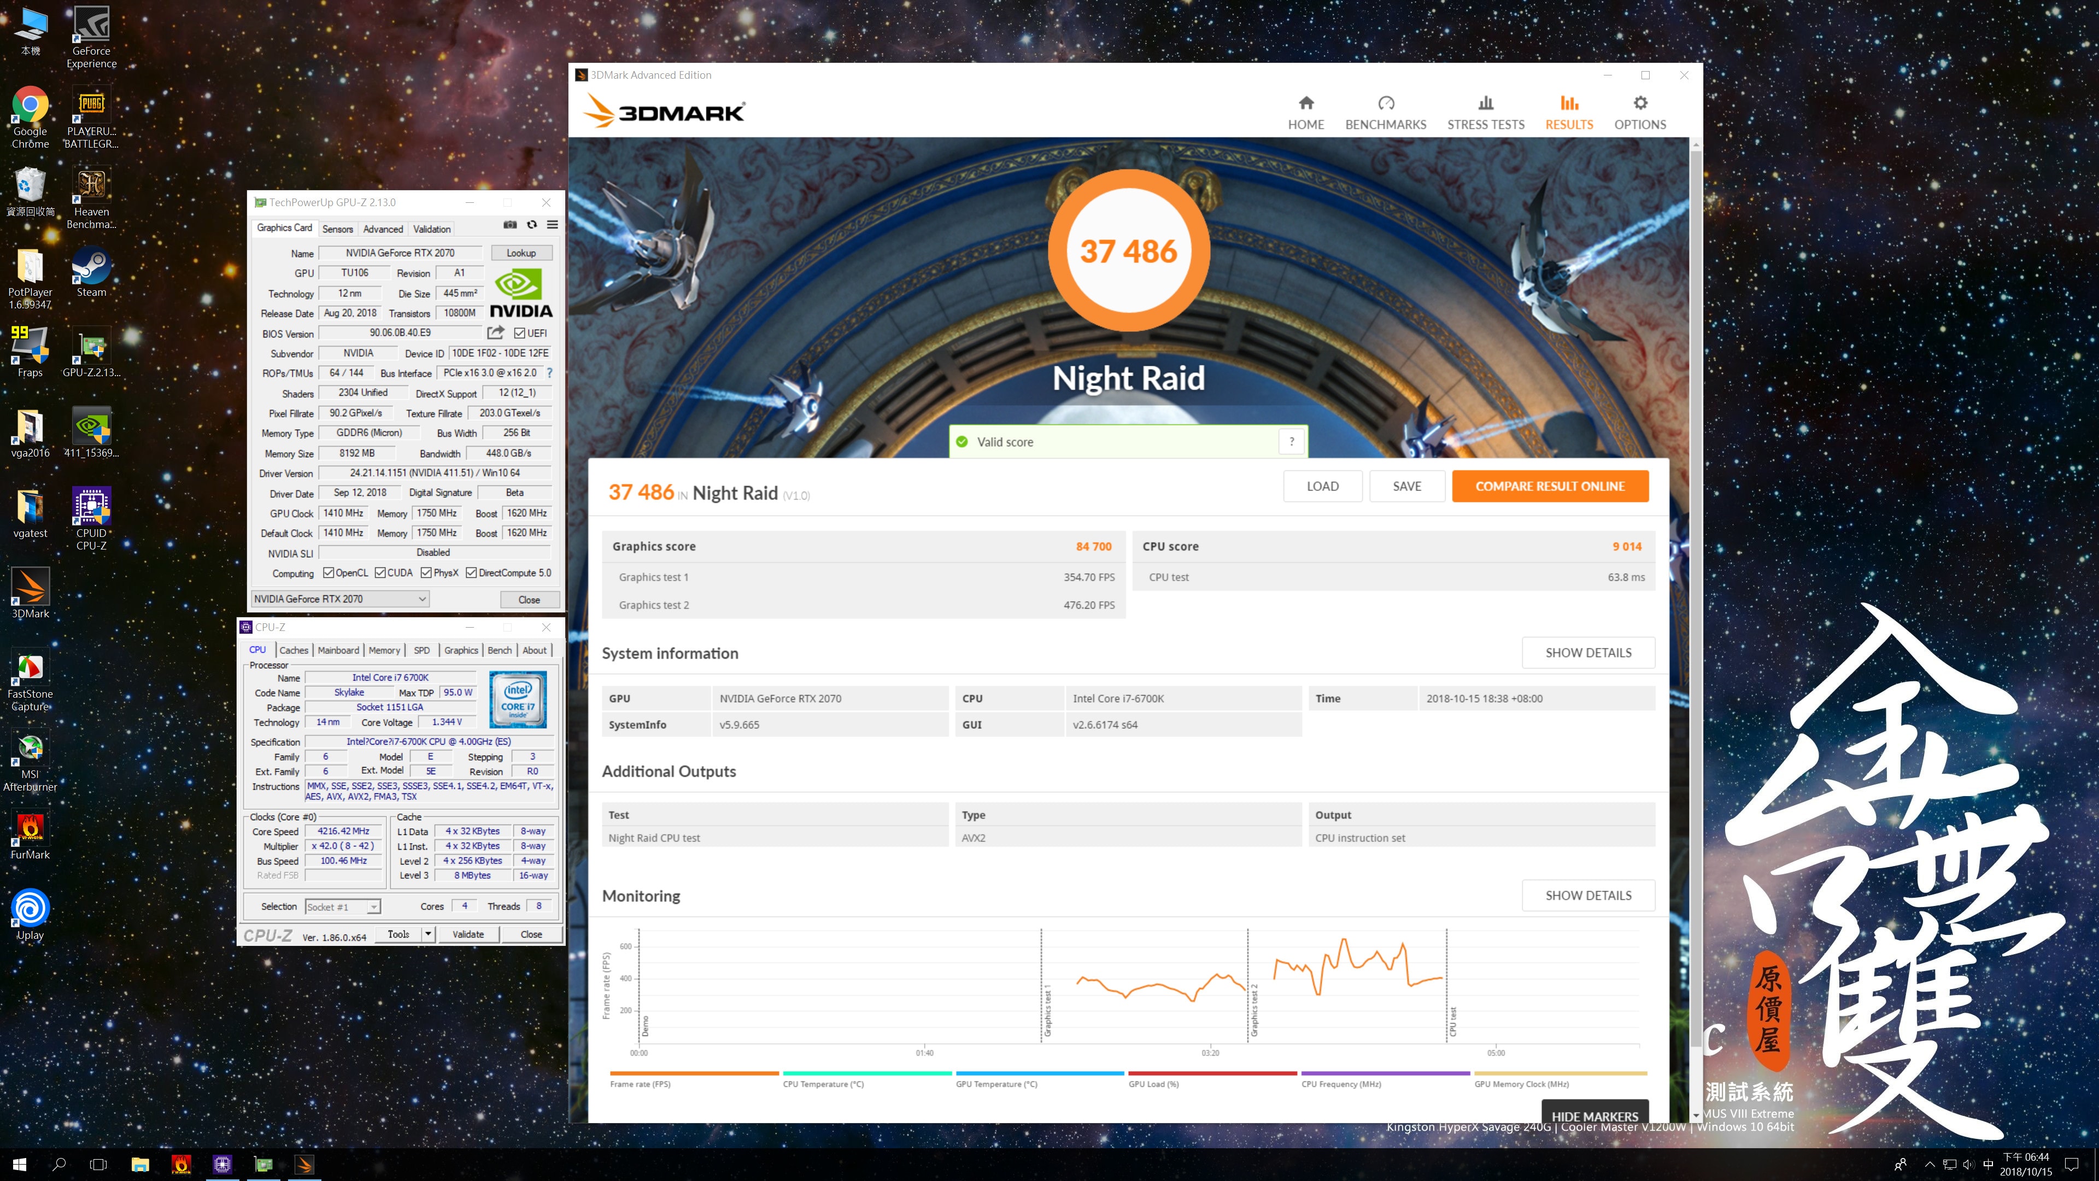Viewport: 2099px width, 1181px height.
Task: Open taskbar File Explorer icon
Action: tap(140, 1164)
